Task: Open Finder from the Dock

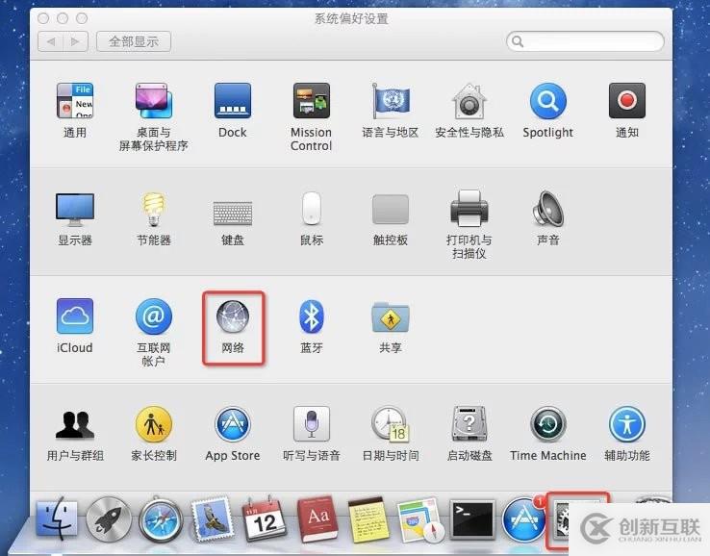Action: coord(57,518)
